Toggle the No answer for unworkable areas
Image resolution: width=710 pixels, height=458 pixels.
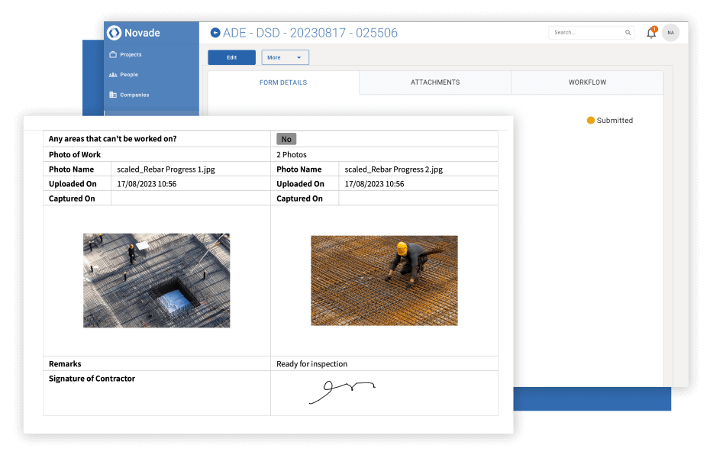[x=286, y=138]
